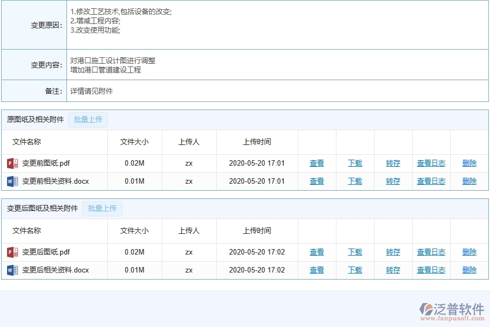Click 转存 for 变更前图纸.pdf

pyautogui.click(x=393, y=163)
